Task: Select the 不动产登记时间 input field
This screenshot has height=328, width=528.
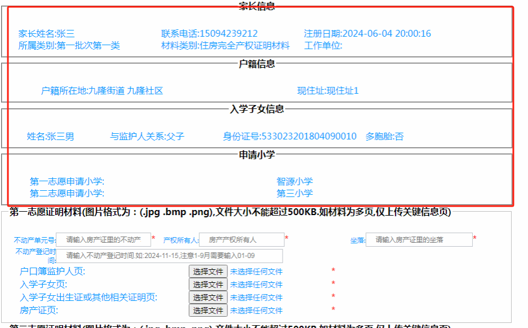Action: coord(169,256)
